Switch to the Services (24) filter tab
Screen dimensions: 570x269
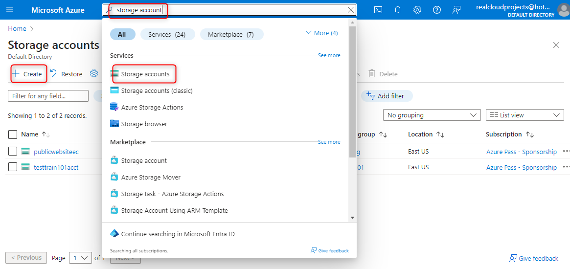click(x=167, y=34)
